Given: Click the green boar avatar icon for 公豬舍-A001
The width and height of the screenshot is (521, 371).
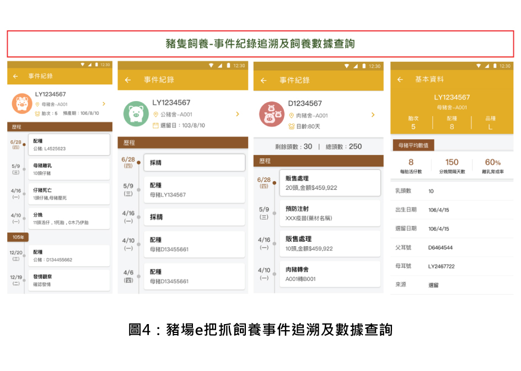Looking at the screenshot, I should tap(136, 114).
